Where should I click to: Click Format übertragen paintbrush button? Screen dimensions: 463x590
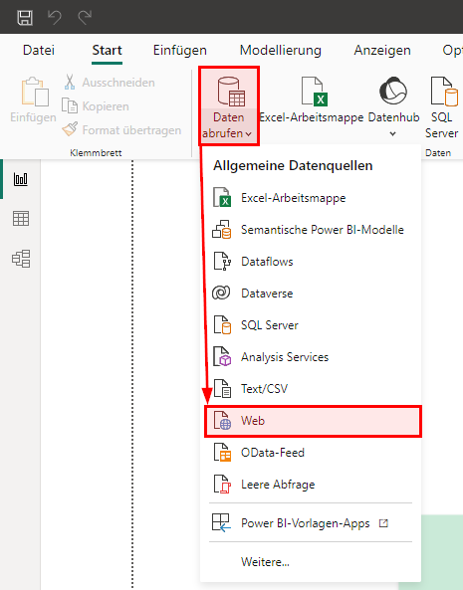[121, 130]
